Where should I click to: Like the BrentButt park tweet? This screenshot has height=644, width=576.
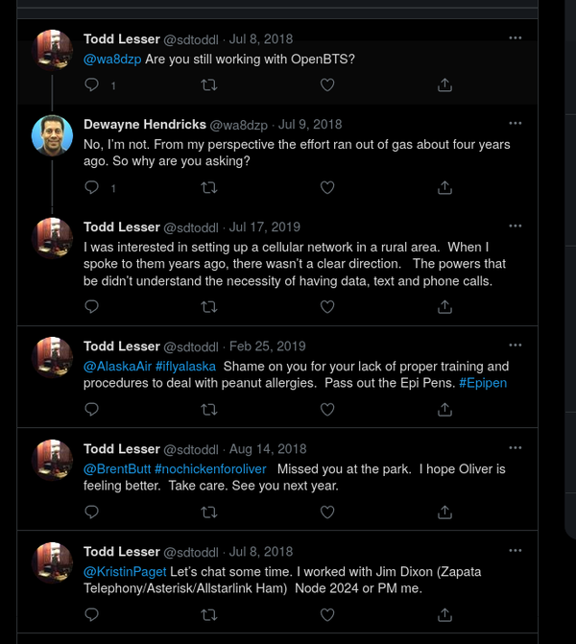click(x=326, y=512)
